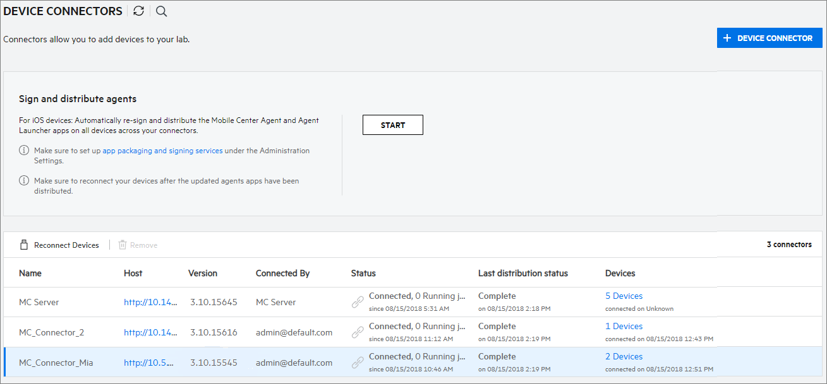
Task: Click the link status icon for MC Server
Action: point(358,302)
